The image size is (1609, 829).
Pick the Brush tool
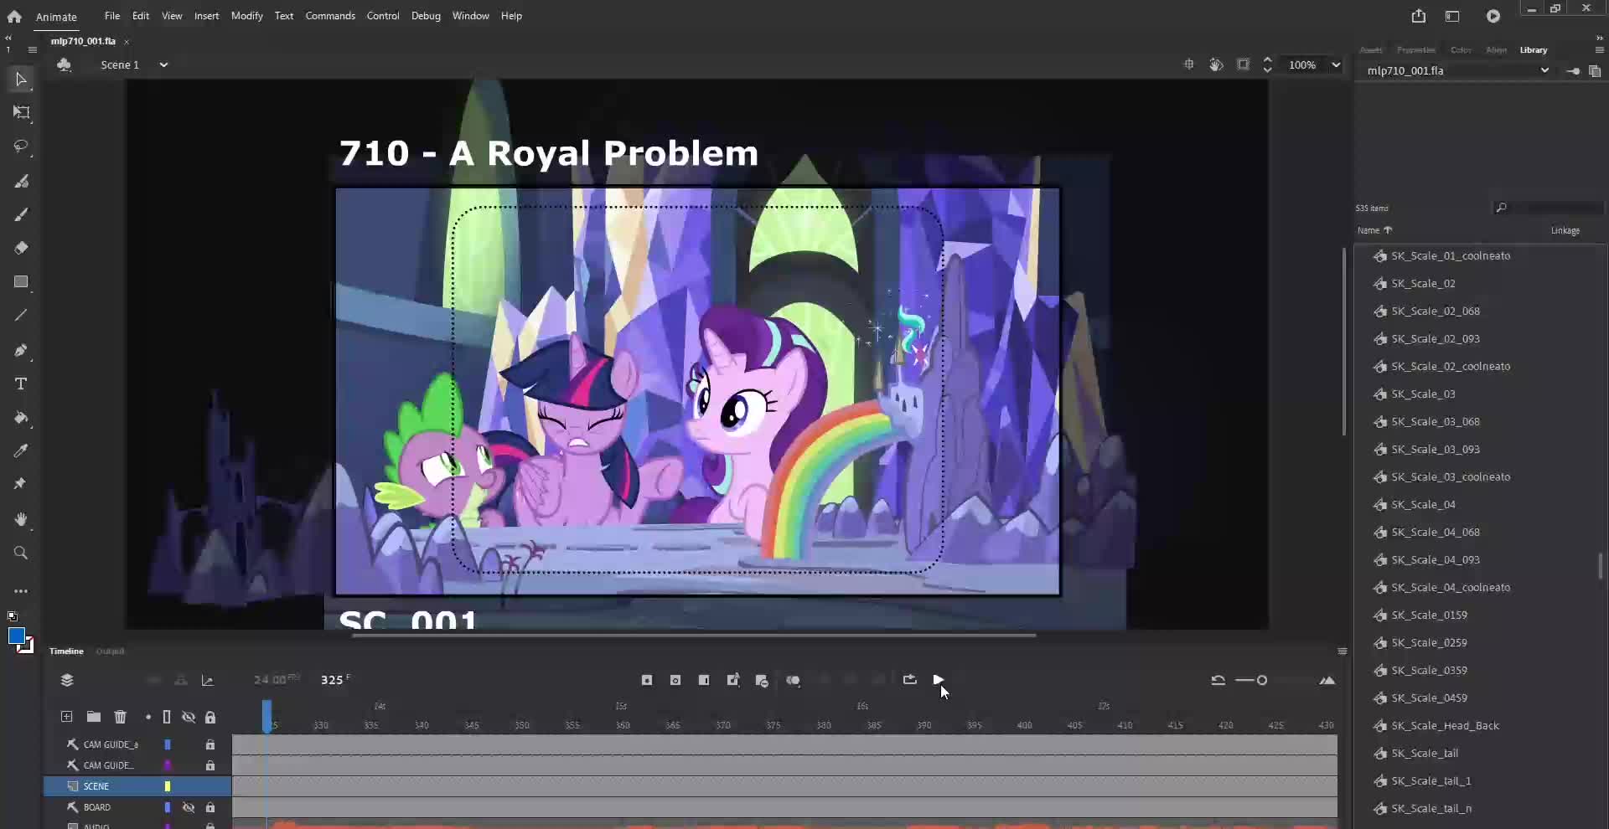tap(21, 181)
